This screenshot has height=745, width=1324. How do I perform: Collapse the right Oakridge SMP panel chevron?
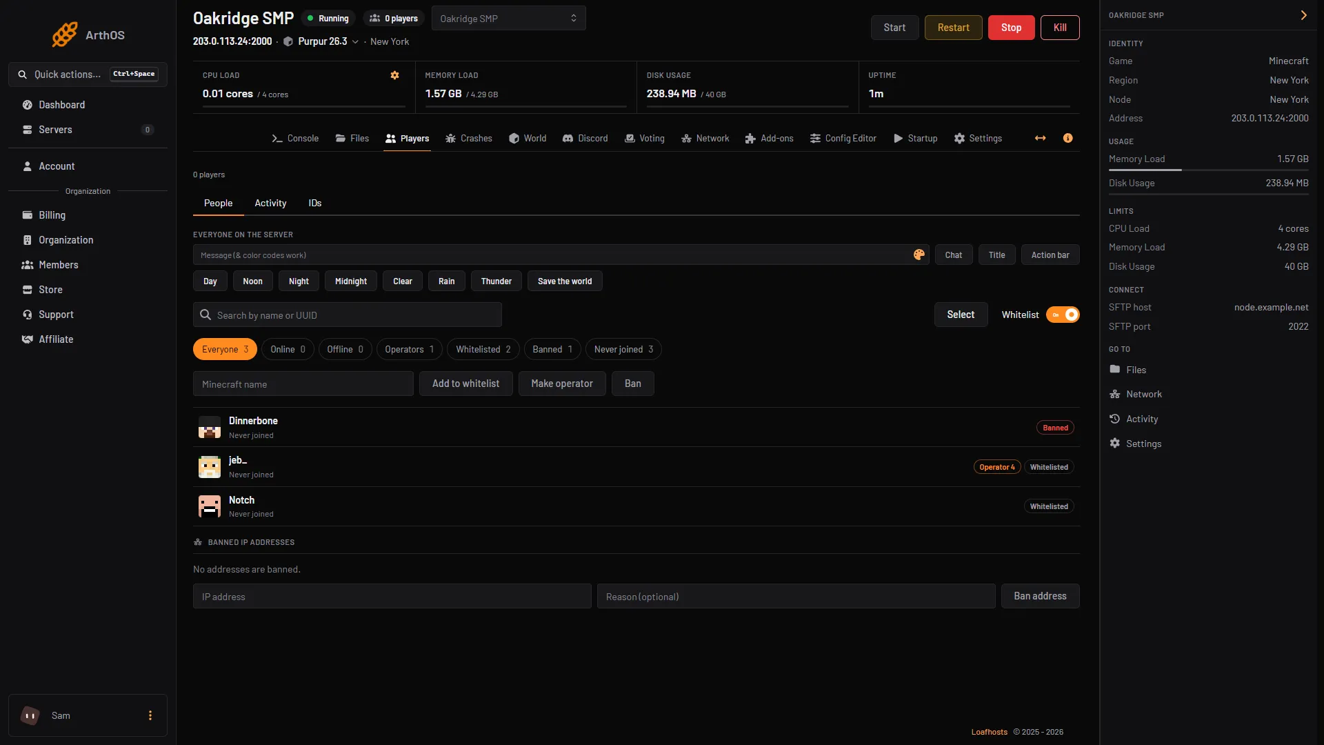1303,15
